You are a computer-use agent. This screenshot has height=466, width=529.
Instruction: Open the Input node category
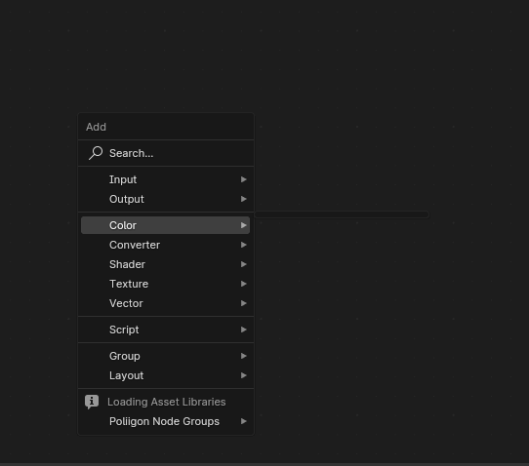pyautogui.click(x=165, y=179)
